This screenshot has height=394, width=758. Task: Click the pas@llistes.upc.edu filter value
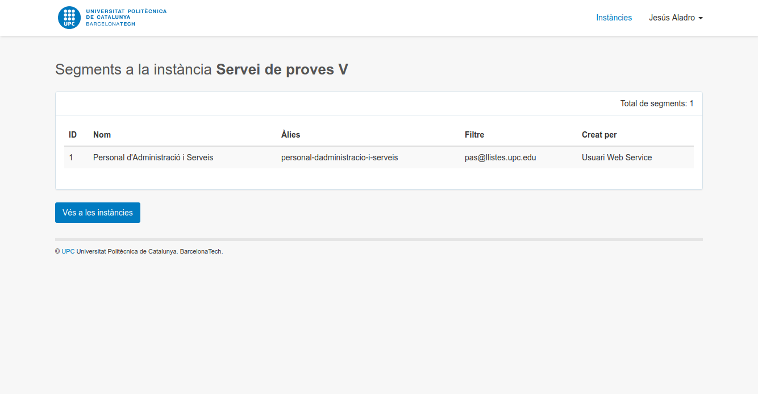coord(500,157)
